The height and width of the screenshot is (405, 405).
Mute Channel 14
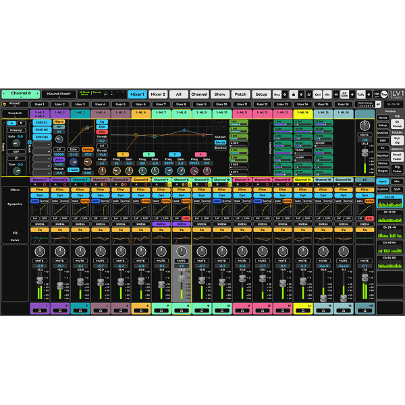tap(303, 261)
